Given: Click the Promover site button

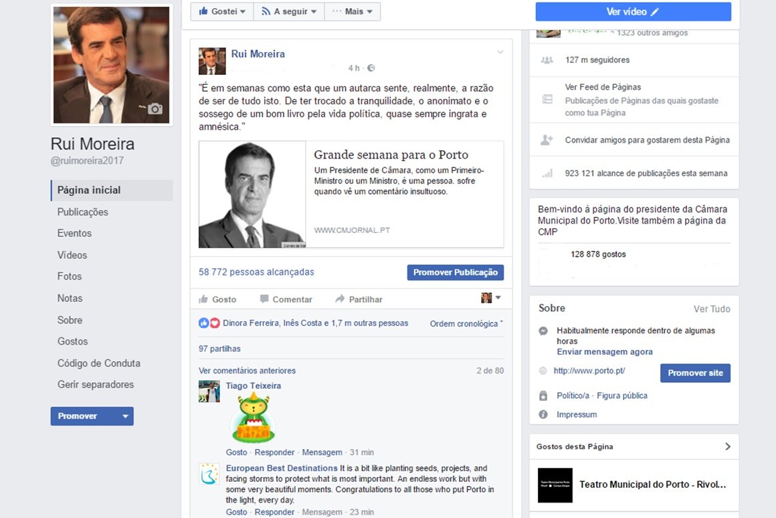Looking at the screenshot, I should pos(695,373).
